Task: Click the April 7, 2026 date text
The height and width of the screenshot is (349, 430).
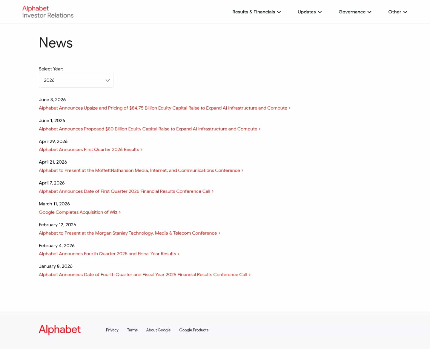Action: click(52, 183)
